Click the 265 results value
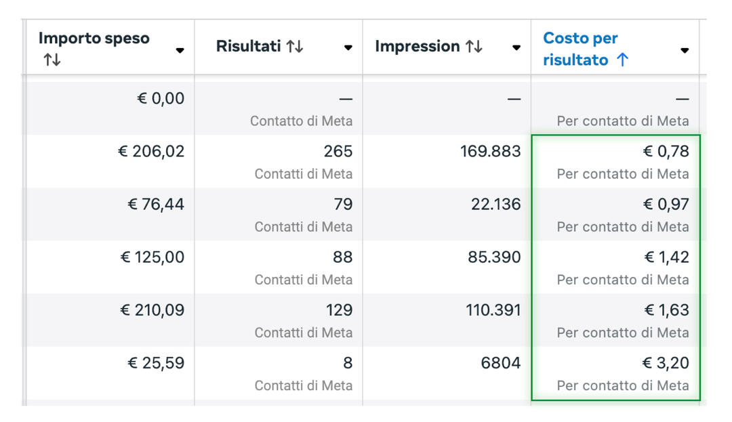 click(338, 152)
